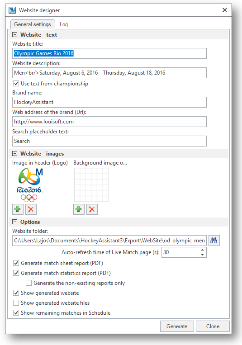Select the Rio 2016 logo image
242x345 pixels.
[x=30, y=185]
